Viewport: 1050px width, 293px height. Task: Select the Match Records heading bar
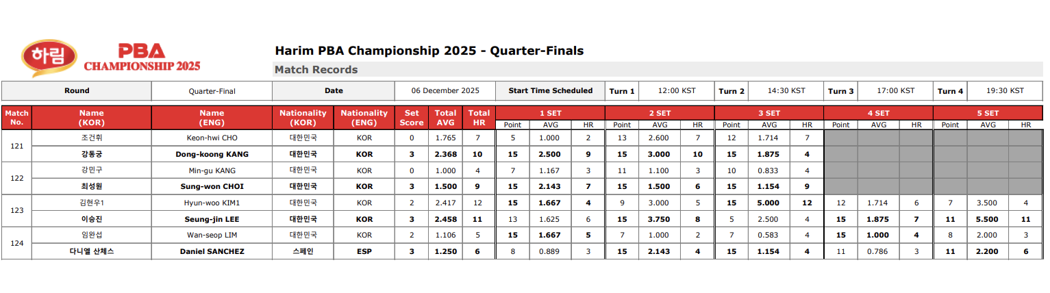[x=658, y=70]
